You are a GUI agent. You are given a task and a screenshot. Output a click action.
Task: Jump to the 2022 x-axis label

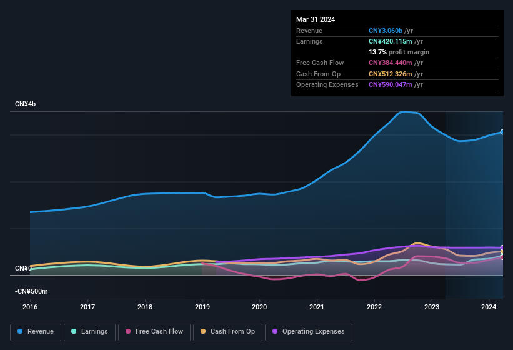point(374,307)
